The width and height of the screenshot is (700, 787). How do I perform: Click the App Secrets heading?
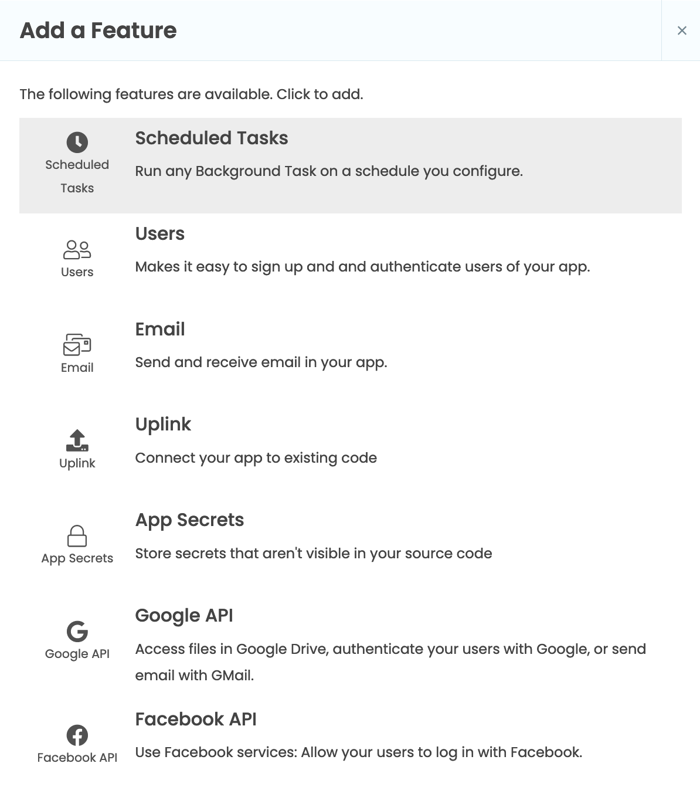click(189, 520)
